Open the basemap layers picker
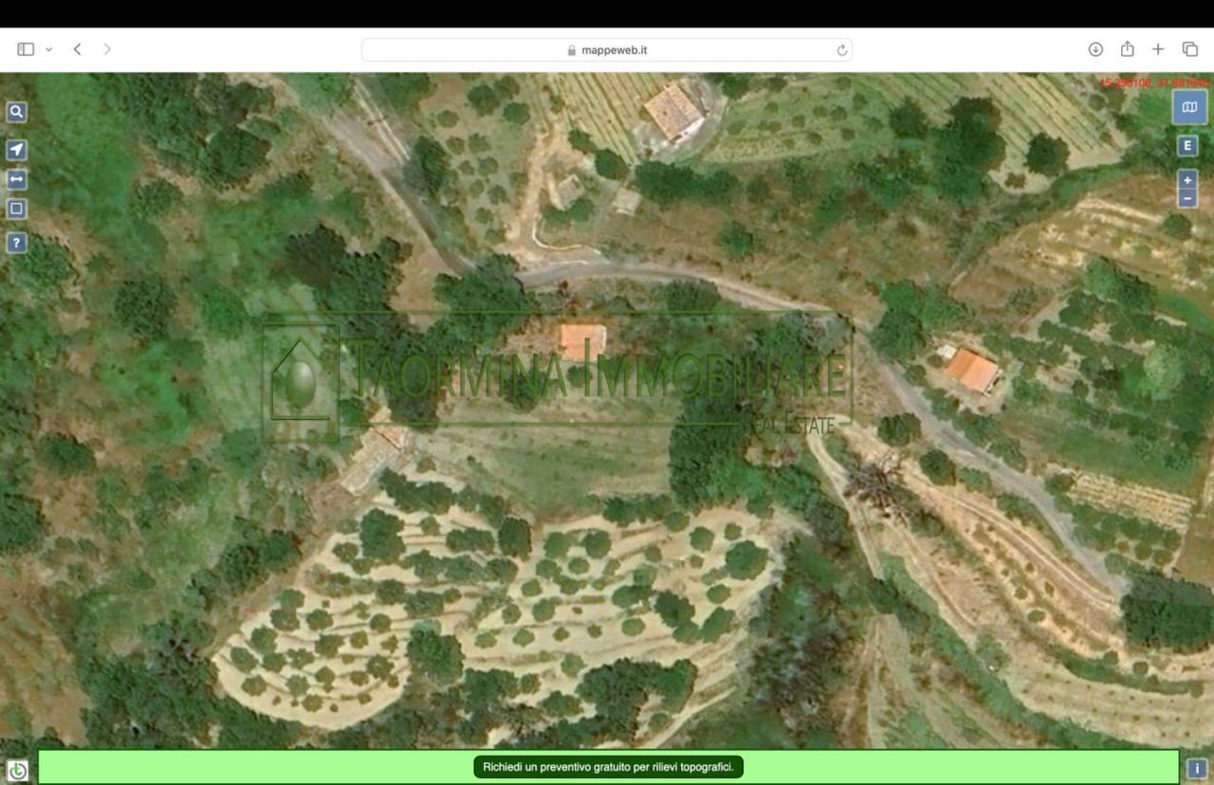 click(1188, 107)
